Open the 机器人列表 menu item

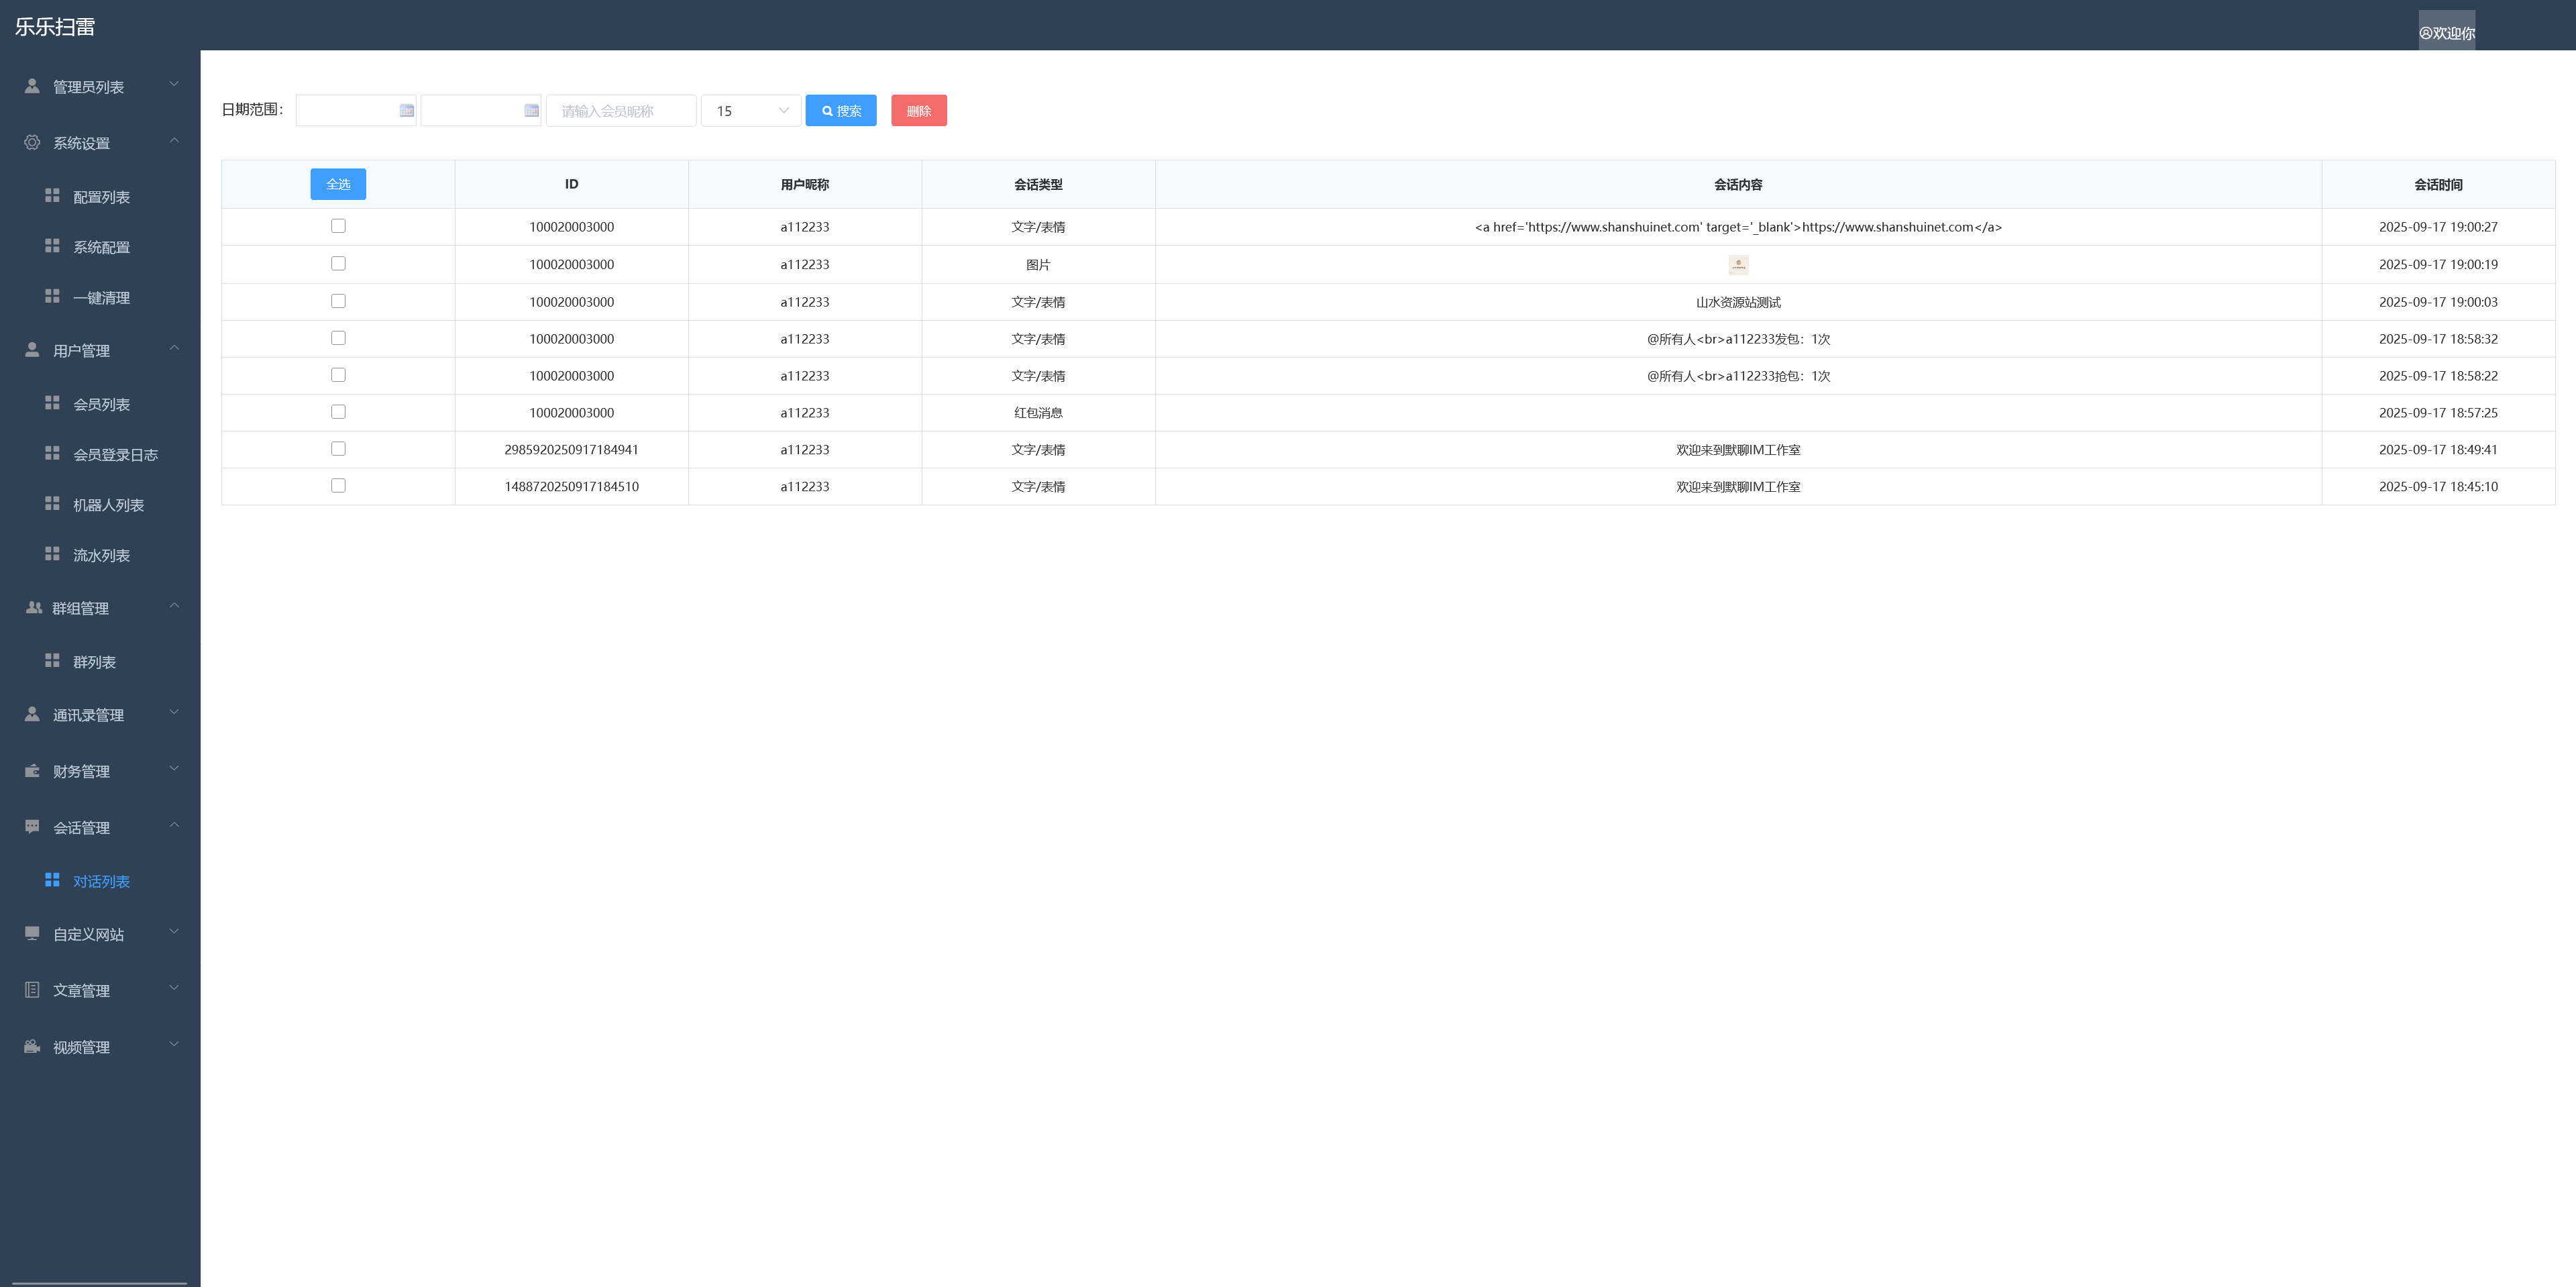[x=108, y=505]
